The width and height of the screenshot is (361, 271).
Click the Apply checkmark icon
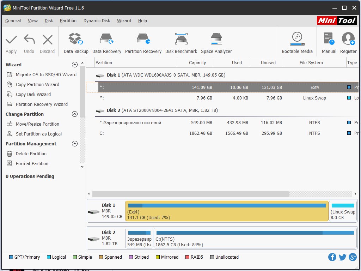coord(11,40)
